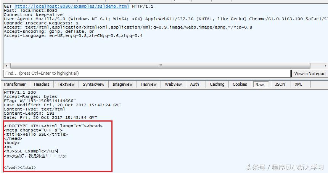Open the XML tab
The image size is (328, 173).
(298, 85)
